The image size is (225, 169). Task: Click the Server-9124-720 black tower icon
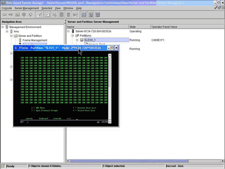[73, 31]
